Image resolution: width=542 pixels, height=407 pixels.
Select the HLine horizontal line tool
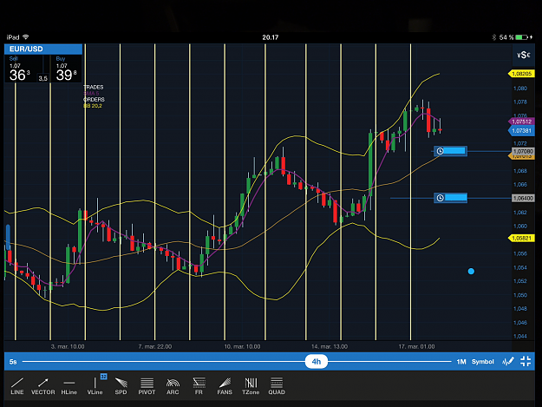point(69,386)
